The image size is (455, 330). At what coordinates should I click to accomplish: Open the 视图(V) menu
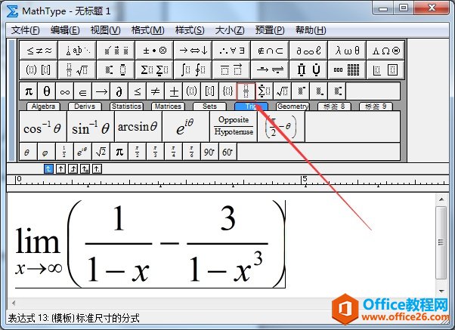pos(105,30)
